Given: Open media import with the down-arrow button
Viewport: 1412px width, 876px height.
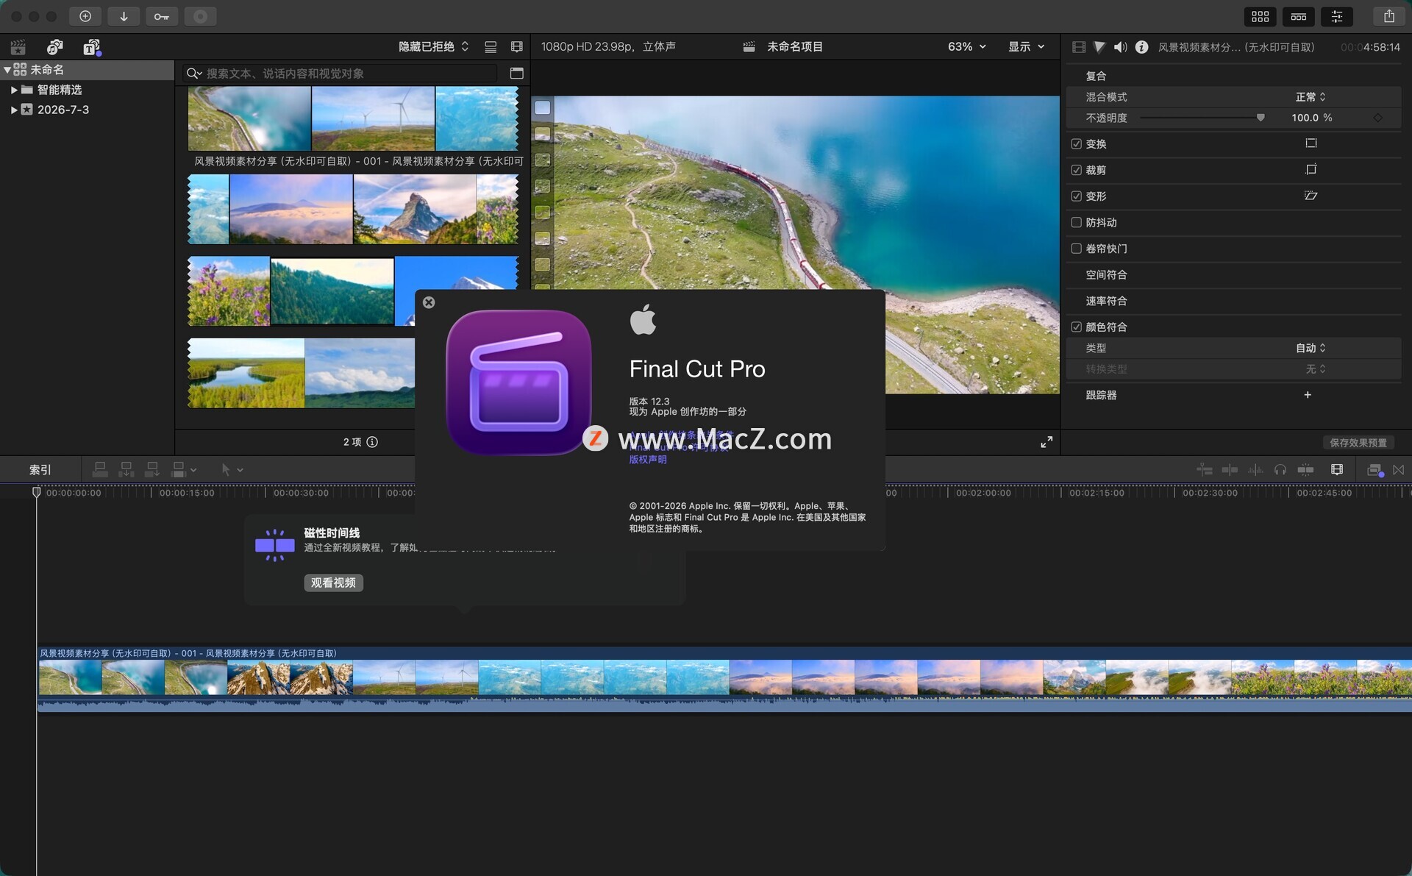Looking at the screenshot, I should (x=124, y=16).
